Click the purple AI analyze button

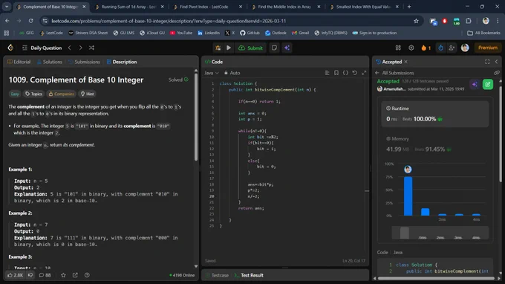[x=475, y=85]
